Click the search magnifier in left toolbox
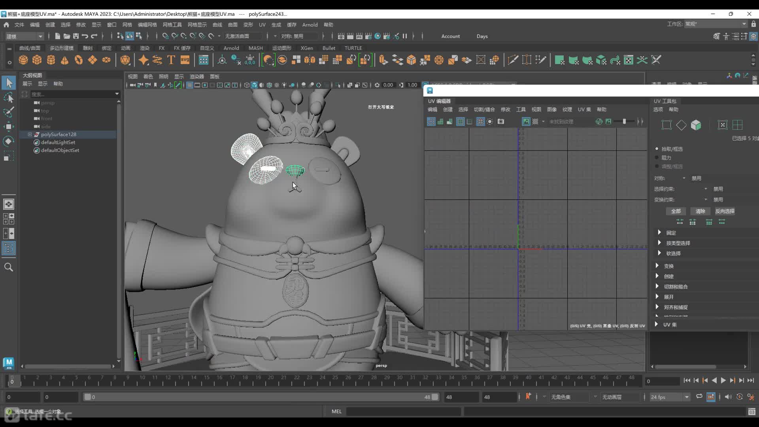 point(9,267)
